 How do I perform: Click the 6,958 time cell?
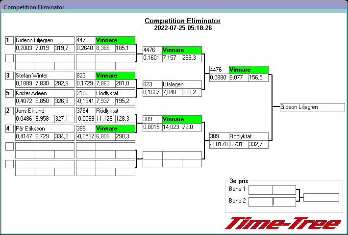click(x=45, y=119)
